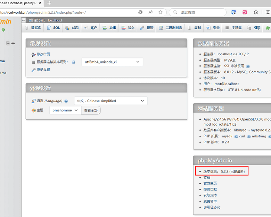Click the green reload navigation panel icon
The image size is (271, 217).
pyautogui.click(x=3, y=30)
